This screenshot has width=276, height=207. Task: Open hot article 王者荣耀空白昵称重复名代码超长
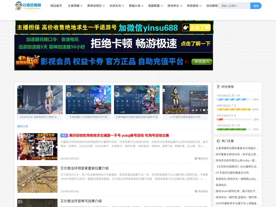click(x=237, y=148)
